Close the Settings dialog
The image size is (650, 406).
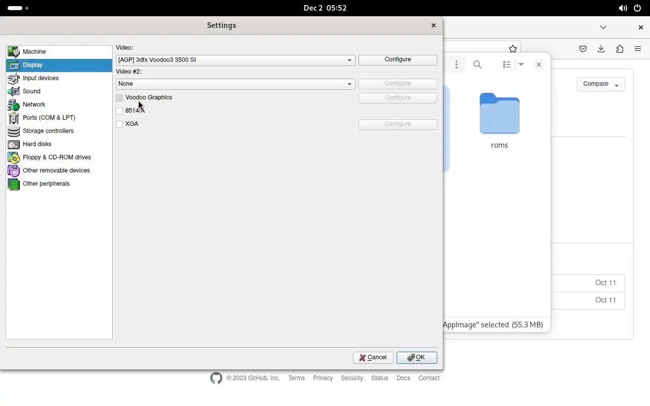pyautogui.click(x=434, y=25)
